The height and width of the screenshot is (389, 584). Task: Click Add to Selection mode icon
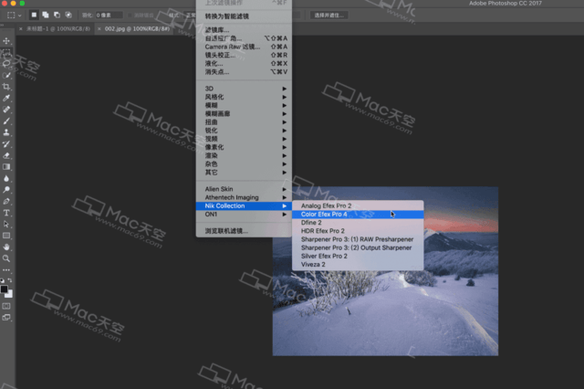tap(46, 15)
